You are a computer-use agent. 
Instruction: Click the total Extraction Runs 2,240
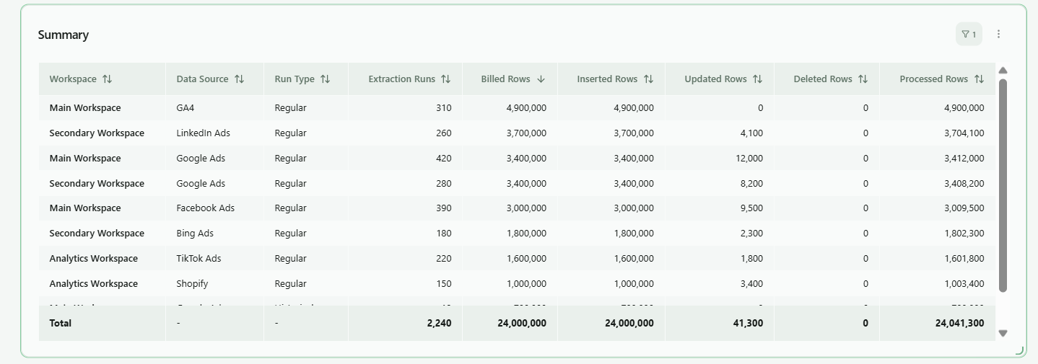pos(439,324)
